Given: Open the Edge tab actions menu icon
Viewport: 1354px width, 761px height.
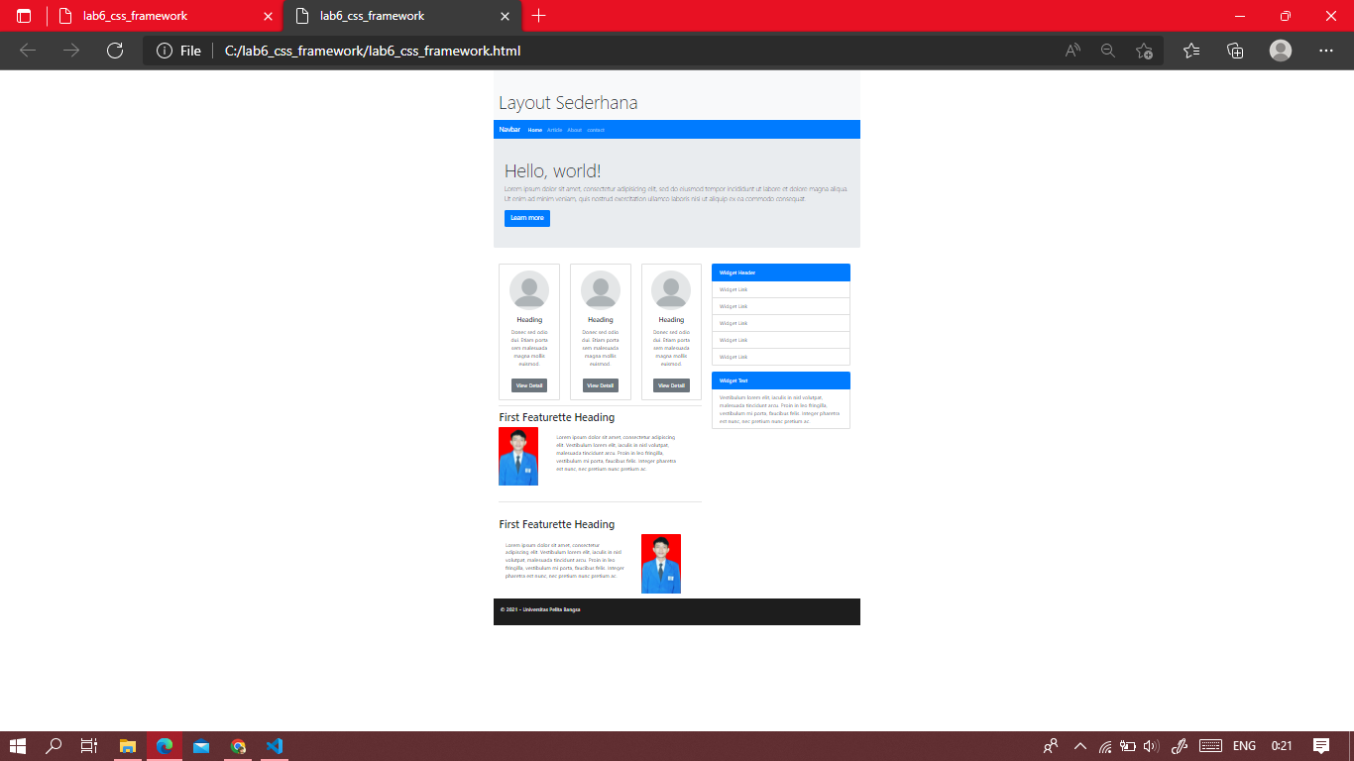Looking at the screenshot, I should click(x=24, y=16).
